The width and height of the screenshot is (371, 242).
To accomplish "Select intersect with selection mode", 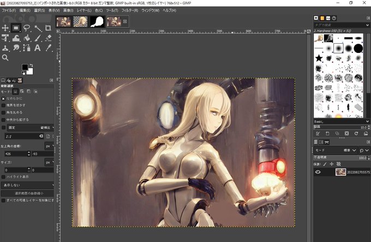I will click(x=35, y=91).
